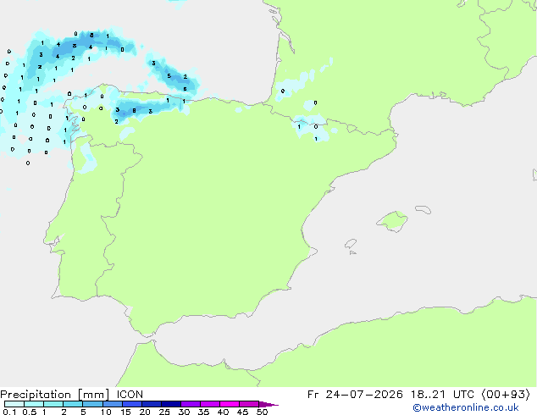
Task: Click the 'Precipitation' title word
Action: pyautogui.click(x=36, y=395)
